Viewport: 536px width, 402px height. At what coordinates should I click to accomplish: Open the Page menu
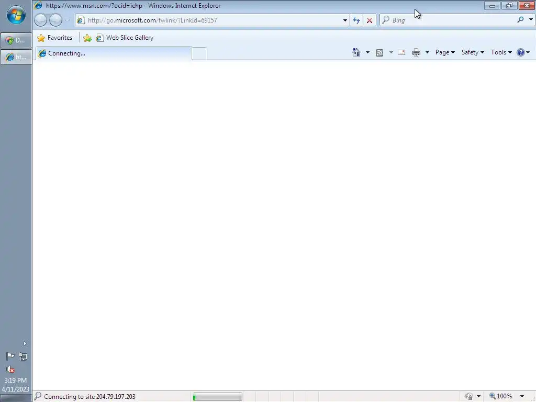[445, 52]
